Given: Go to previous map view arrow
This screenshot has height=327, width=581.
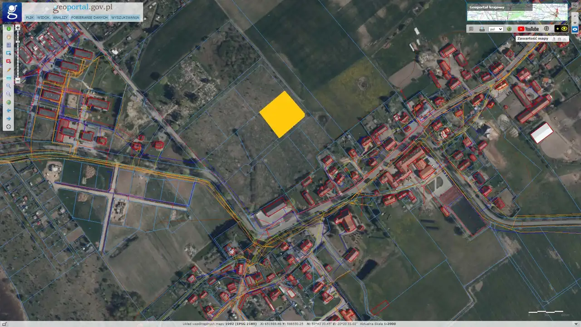Looking at the screenshot, I should 9,110.
